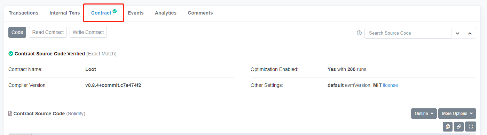Viewport: 487px width, 135px height.
Task: Select the Code button
Action: [x=17, y=32]
